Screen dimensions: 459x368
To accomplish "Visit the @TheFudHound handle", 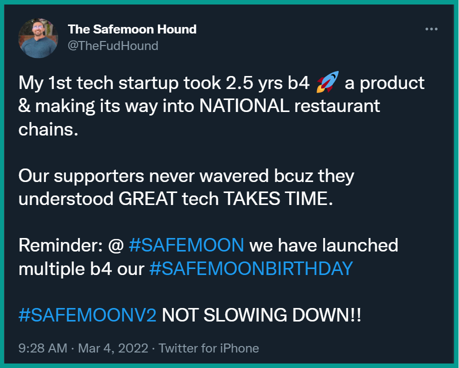I will [113, 46].
